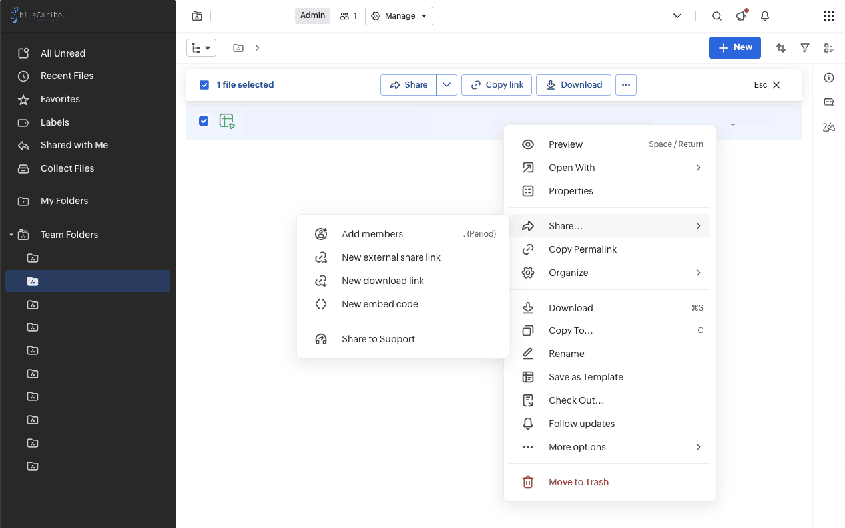Collapse the Team Folders tree

11,235
